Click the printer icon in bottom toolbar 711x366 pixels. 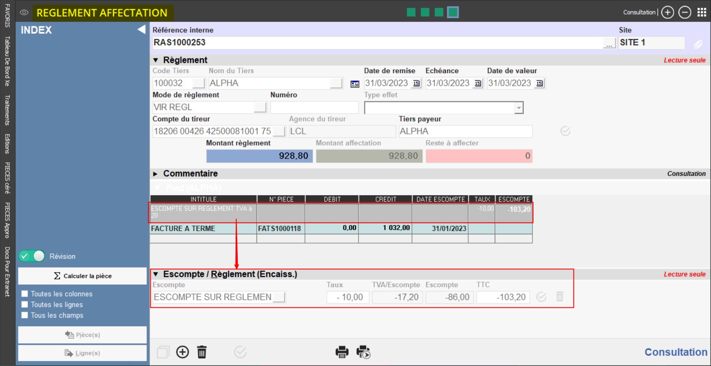(x=342, y=352)
